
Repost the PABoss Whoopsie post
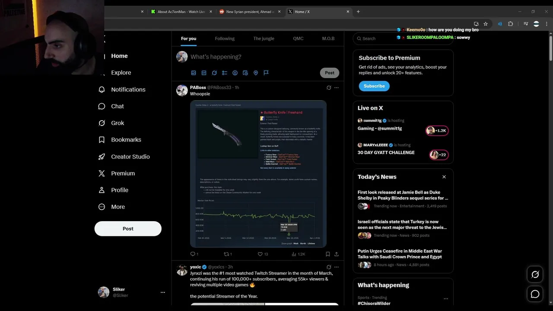coord(228,254)
